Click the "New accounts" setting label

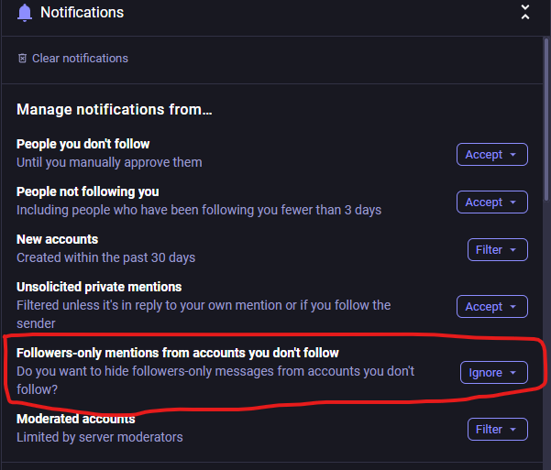tap(57, 239)
